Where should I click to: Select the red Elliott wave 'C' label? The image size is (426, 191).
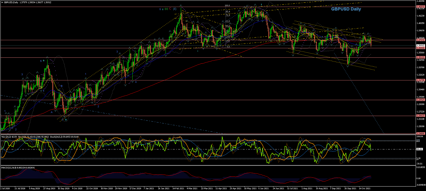pos(170,9)
